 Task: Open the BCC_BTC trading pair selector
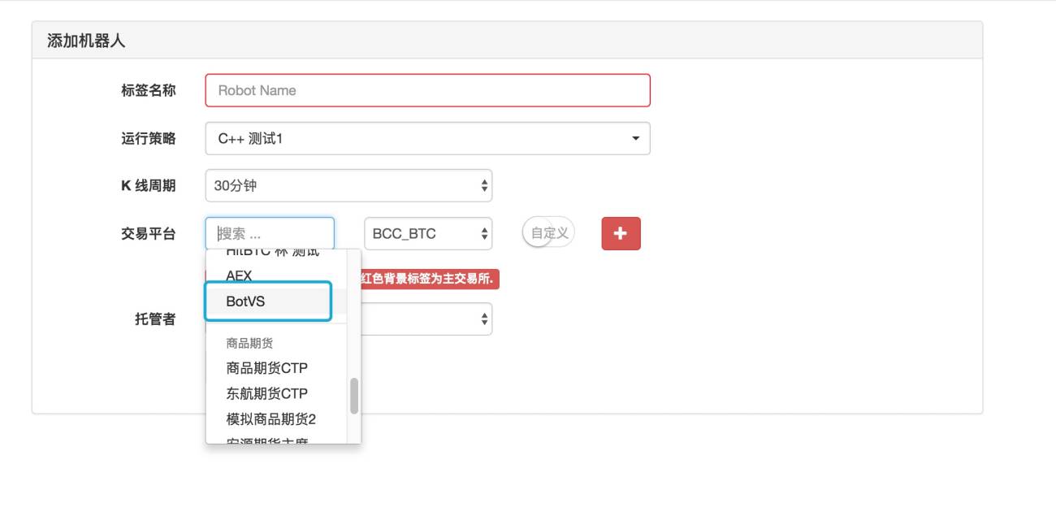[x=428, y=233]
